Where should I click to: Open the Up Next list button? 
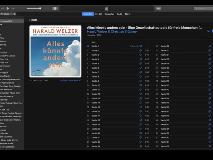(x=158, y=8)
